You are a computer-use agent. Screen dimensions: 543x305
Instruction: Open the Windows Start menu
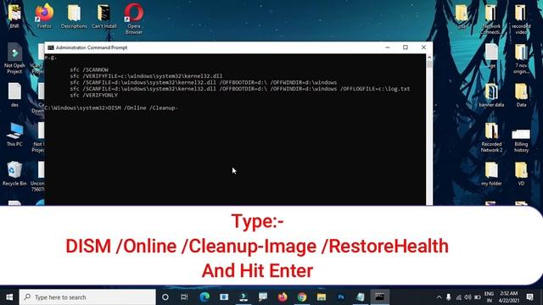tap(9, 297)
